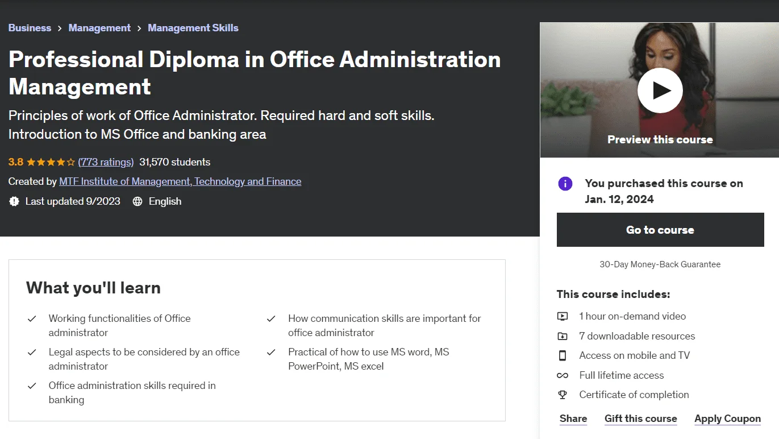
Task: Click checkmark beside Practical of MS word item
Action: pos(271,353)
